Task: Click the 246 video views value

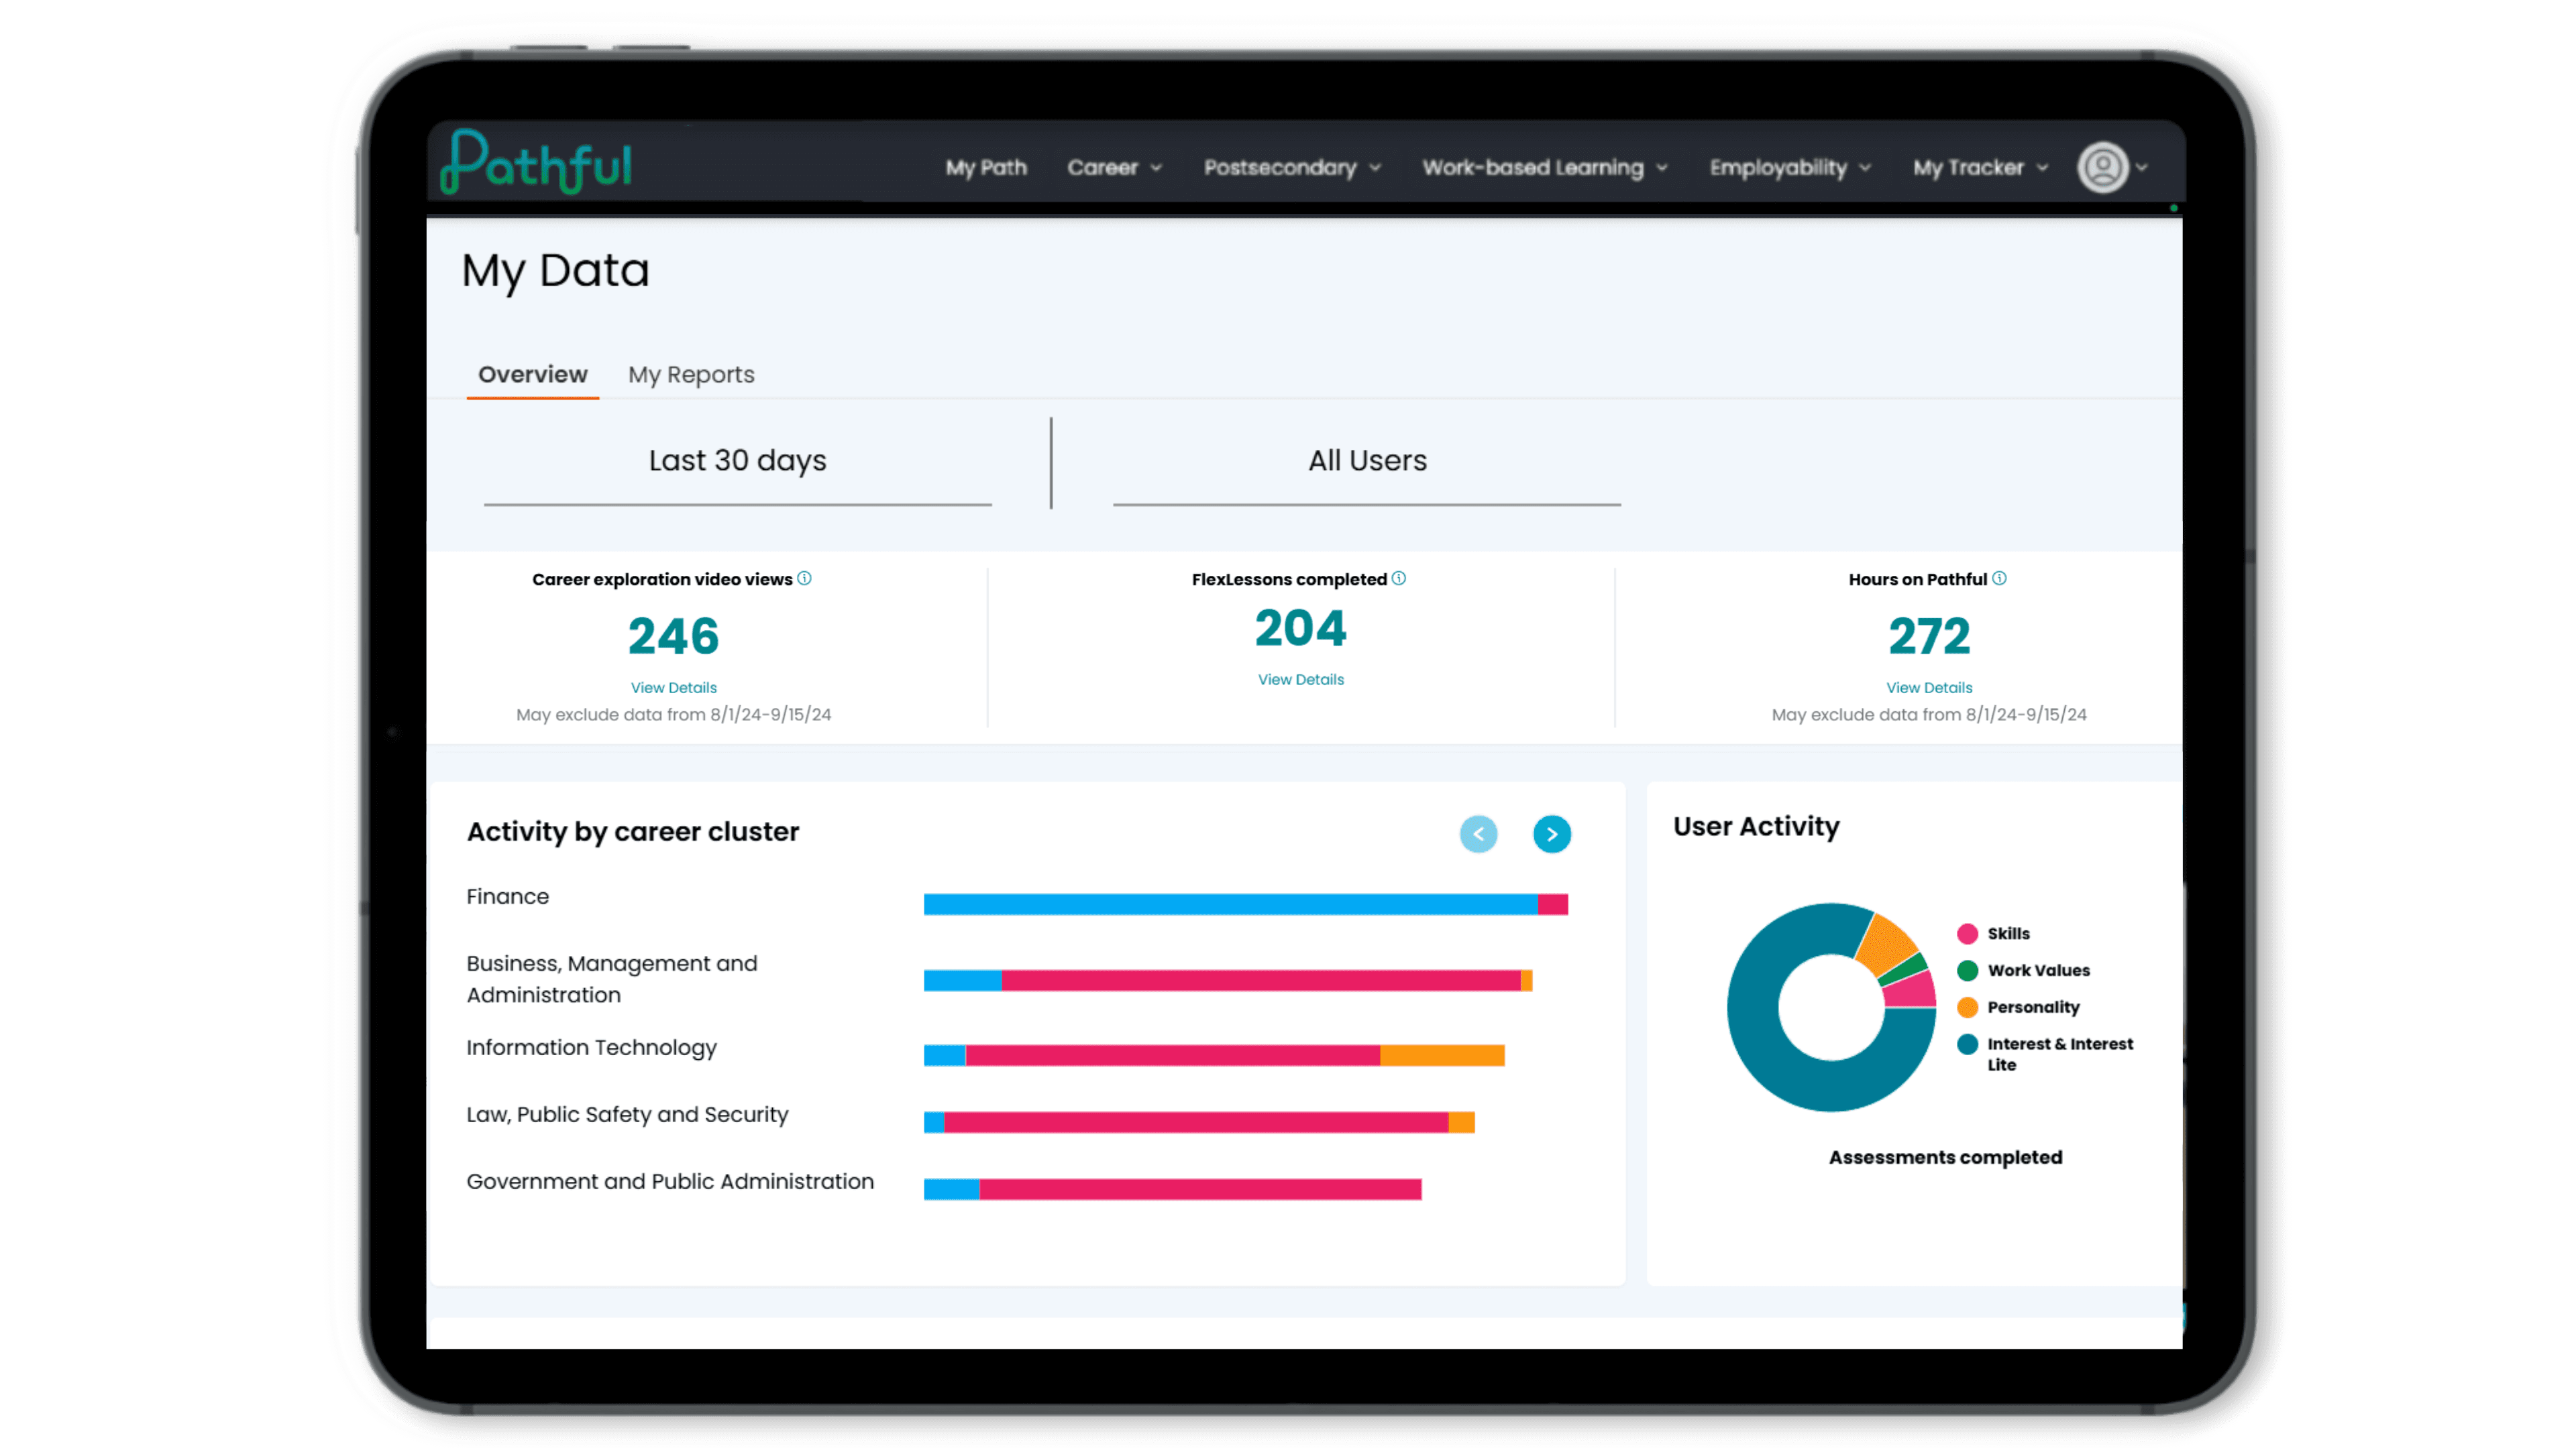Action: 673,637
